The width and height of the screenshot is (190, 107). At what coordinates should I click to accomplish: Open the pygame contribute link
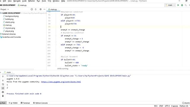[61, 82]
